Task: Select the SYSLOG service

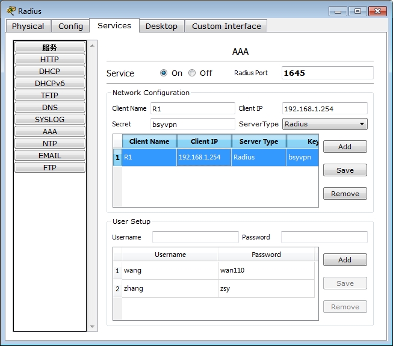Action: pyautogui.click(x=49, y=120)
